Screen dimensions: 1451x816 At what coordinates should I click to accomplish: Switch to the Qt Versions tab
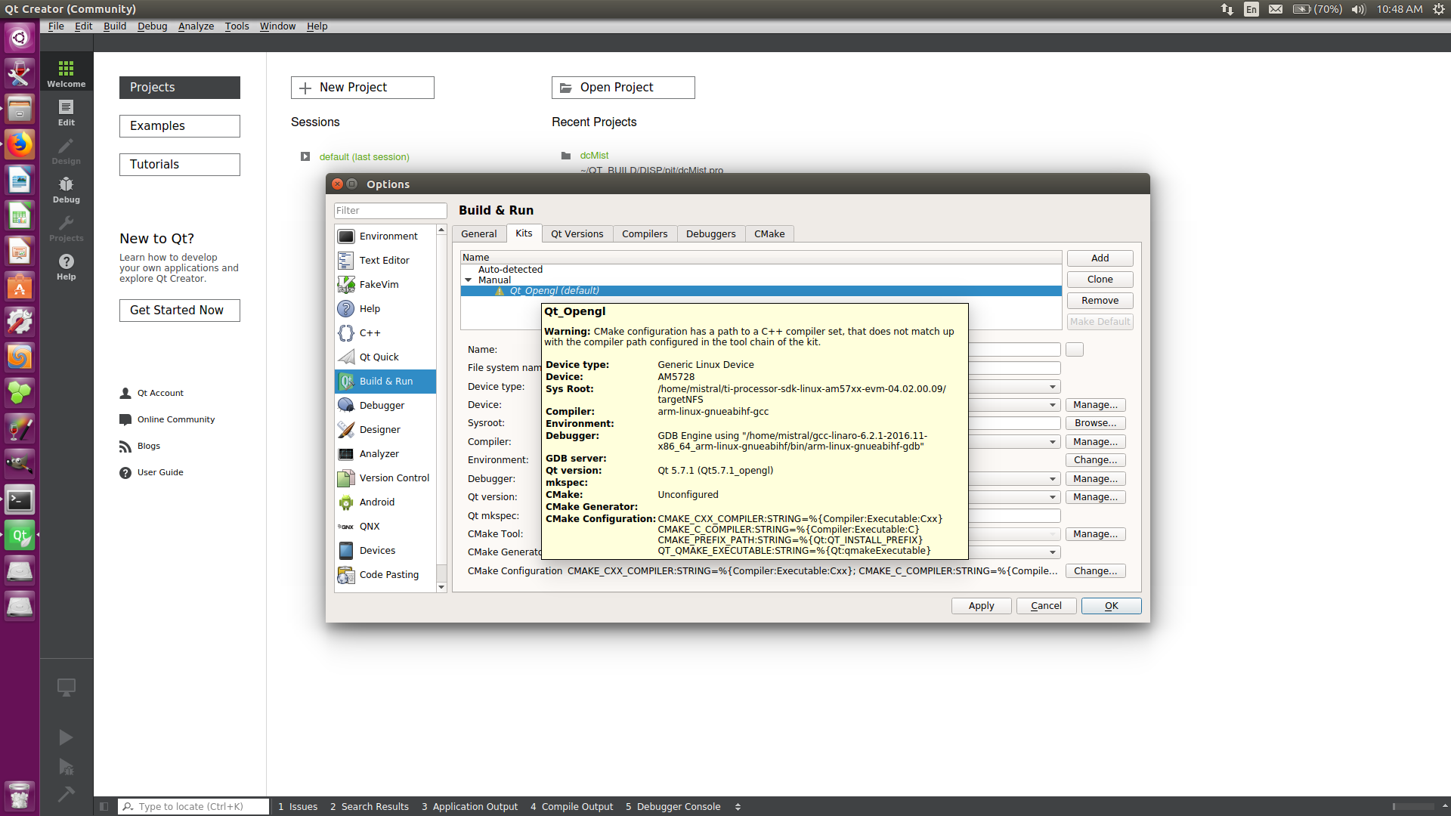point(577,234)
